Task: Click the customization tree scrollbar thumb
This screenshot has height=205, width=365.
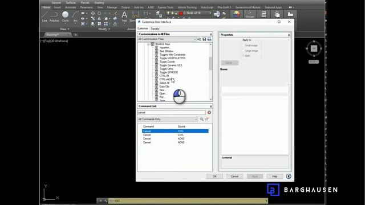Action: point(210,63)
